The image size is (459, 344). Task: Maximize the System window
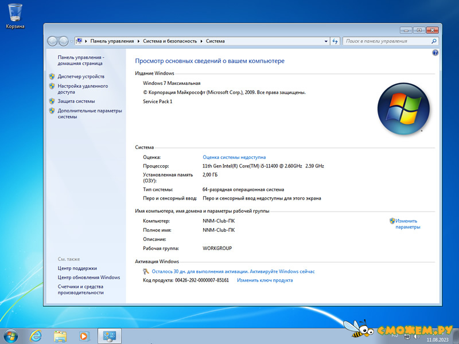(x=419, y=30)
